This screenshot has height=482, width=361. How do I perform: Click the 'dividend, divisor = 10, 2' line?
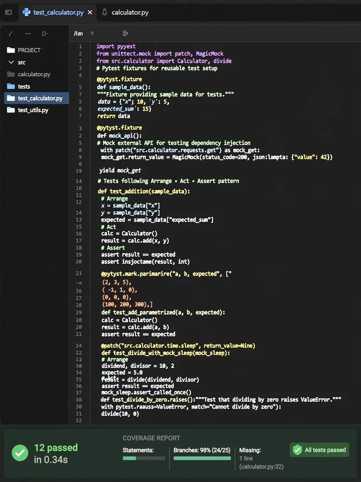click(x=138, y=366)
